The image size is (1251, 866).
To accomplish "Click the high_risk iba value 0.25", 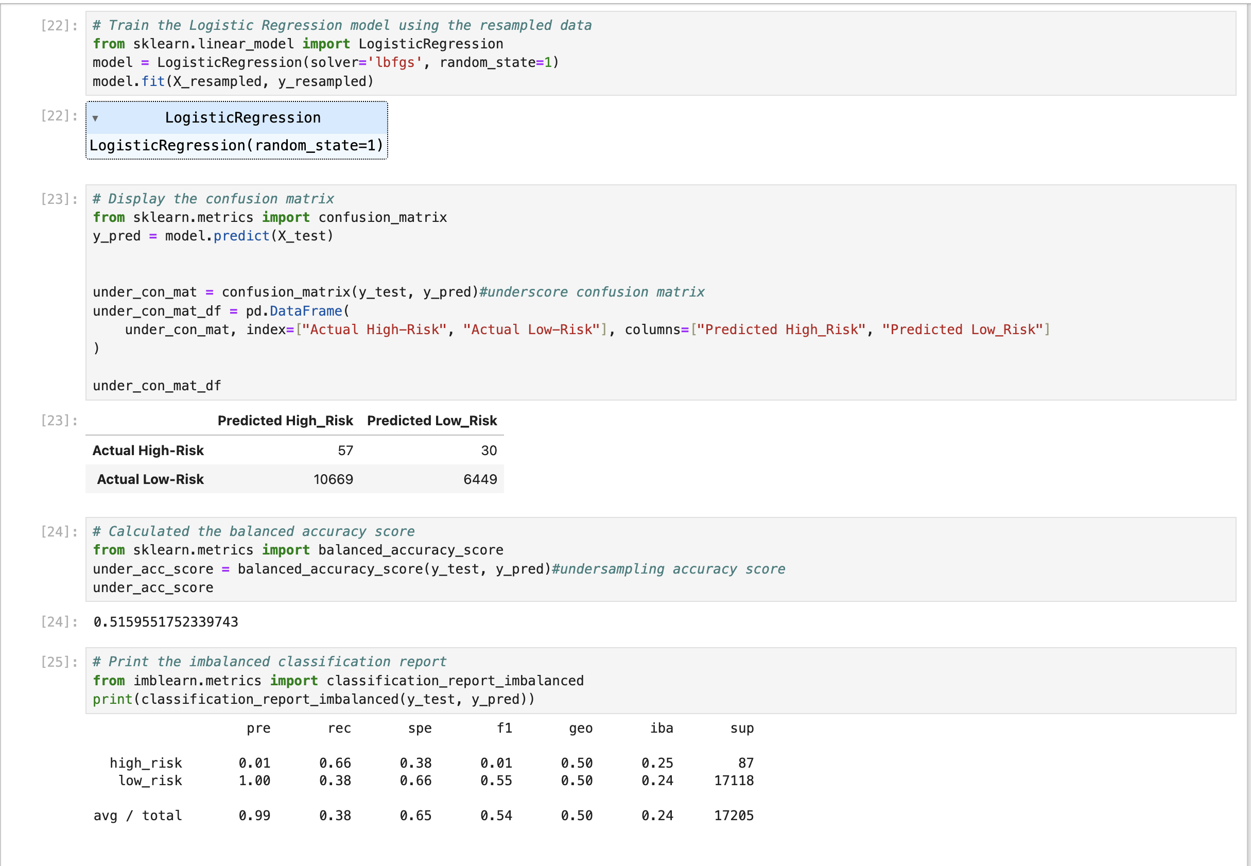I will 657,764.
